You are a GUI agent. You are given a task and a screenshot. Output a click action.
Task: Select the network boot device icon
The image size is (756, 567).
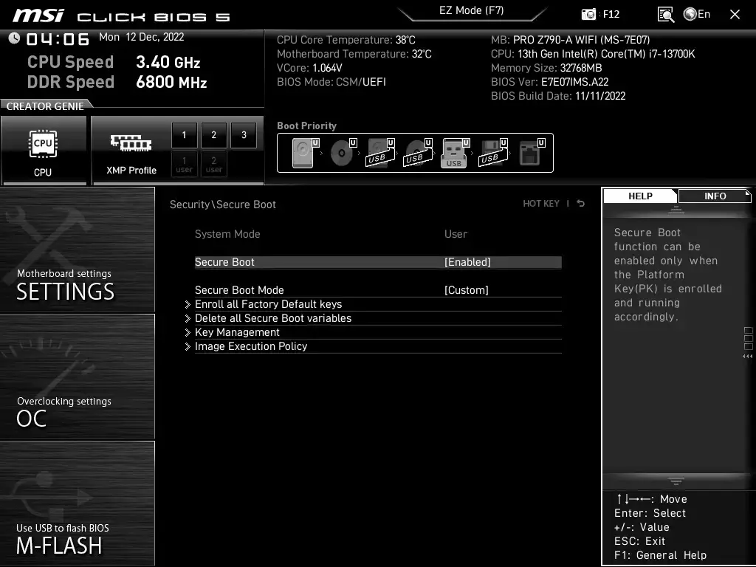(530, 153)
